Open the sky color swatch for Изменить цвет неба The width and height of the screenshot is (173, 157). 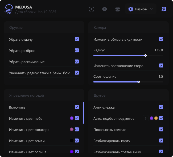click(72, 118)
